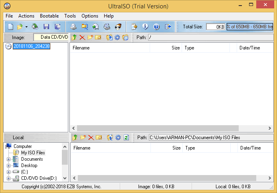This screenshot has height=193, width=277.
Task: Sort local list by Filename column
Action: (111, 148)
